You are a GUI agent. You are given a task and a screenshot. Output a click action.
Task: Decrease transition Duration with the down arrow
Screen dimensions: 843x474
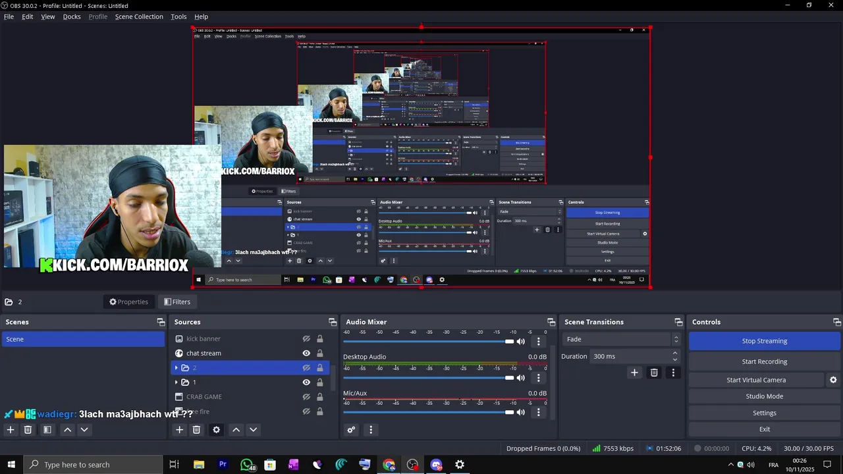click(674, 359)
